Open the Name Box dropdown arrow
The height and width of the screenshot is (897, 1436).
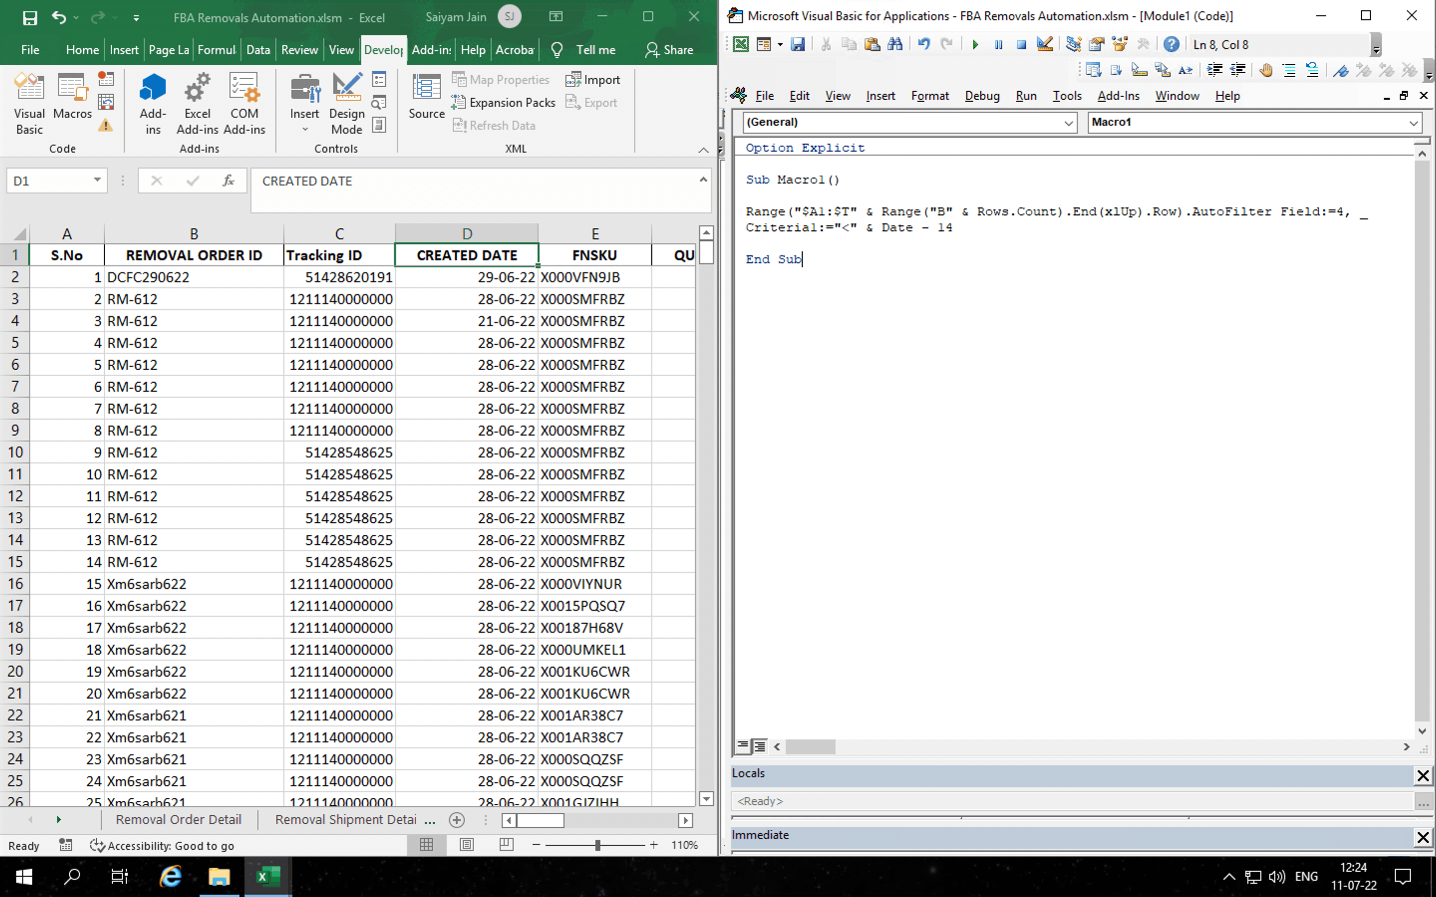(x=97, y=180)
